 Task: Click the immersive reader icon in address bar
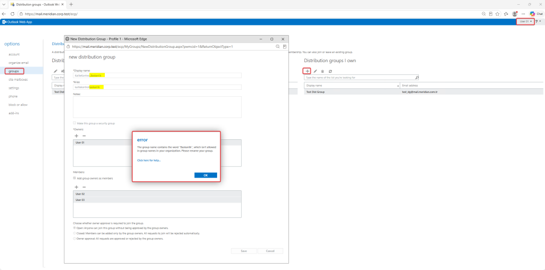(x=490, y=14)
